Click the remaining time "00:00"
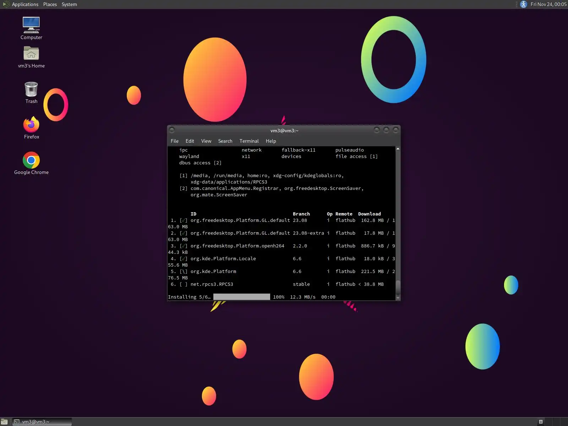The height and width of the screenshot is (426, 568). tap(328, 297)
